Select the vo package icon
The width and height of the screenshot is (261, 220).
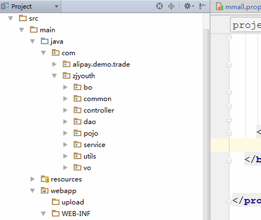[x=78, y=168]
